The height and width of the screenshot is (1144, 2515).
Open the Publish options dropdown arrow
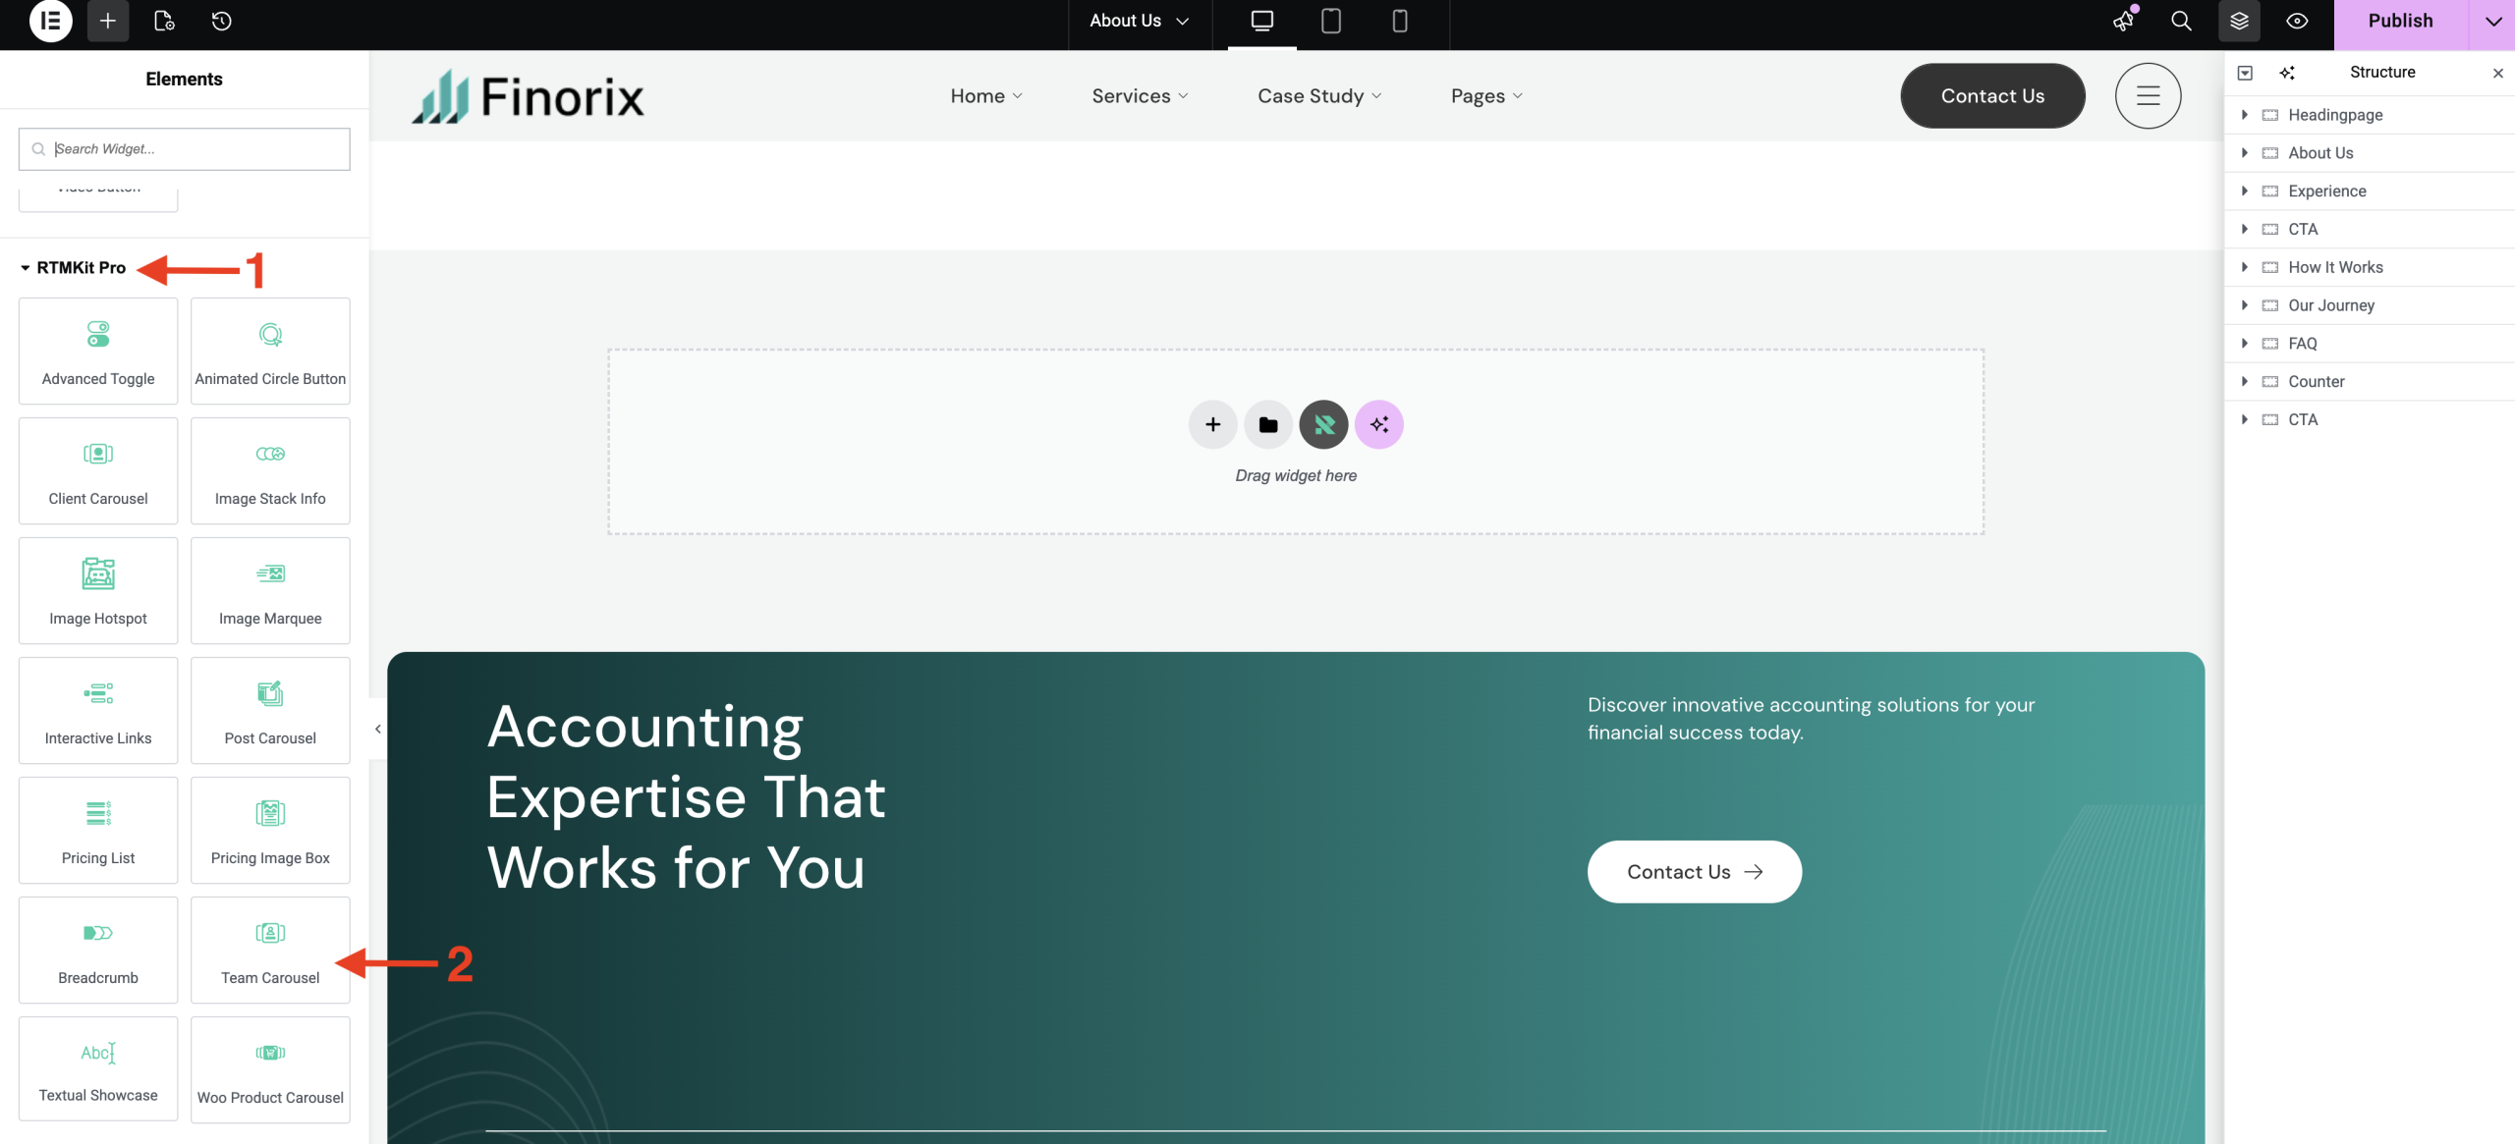point(2493,21)
